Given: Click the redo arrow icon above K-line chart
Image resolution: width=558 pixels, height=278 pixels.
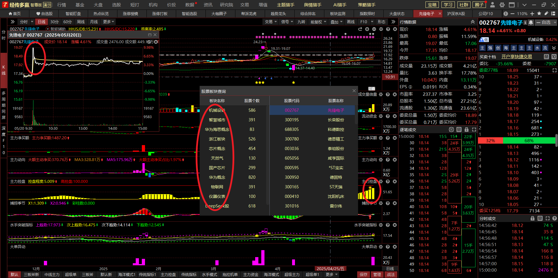Looking at the screenshot, I should (x=360, y=29).
